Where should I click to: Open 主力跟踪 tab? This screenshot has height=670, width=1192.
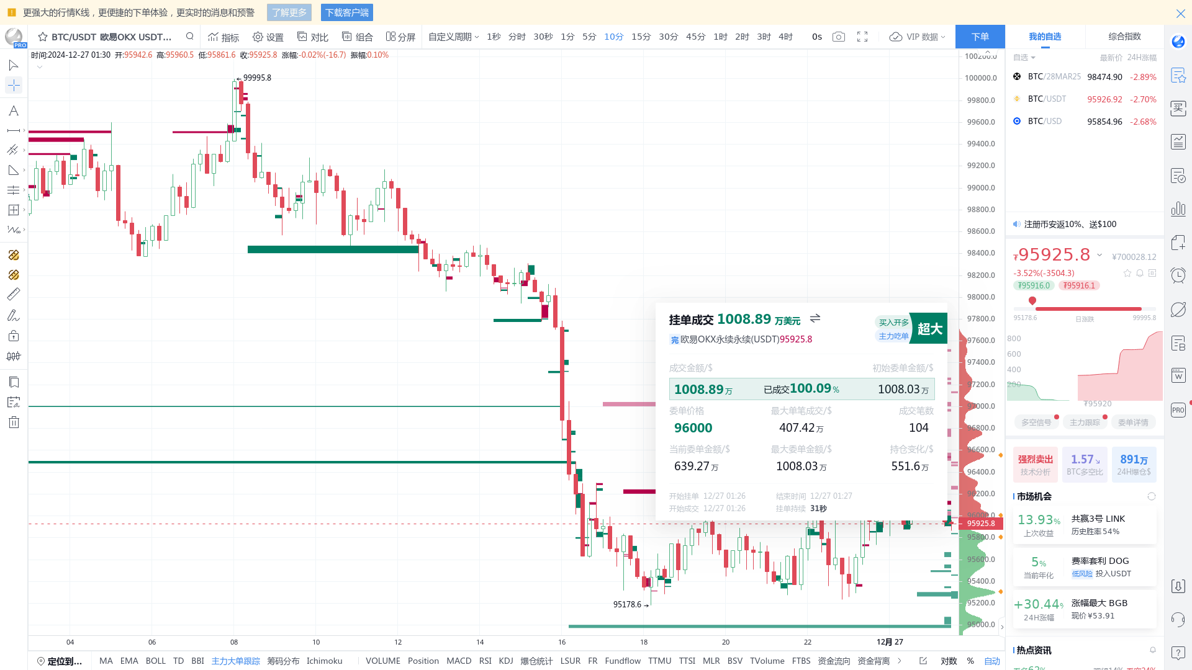(1085, 422)
